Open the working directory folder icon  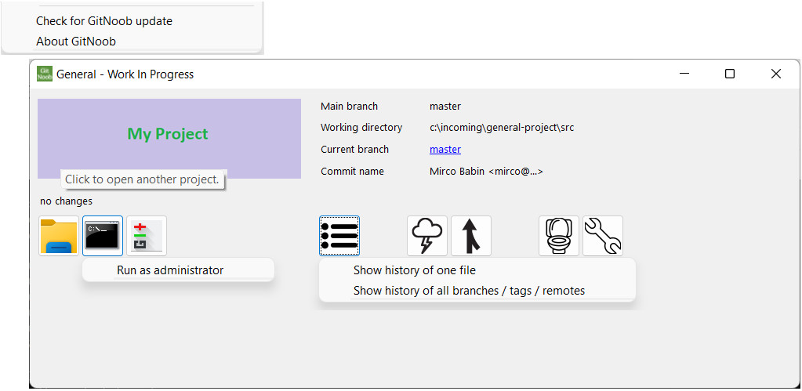(59, 236)
